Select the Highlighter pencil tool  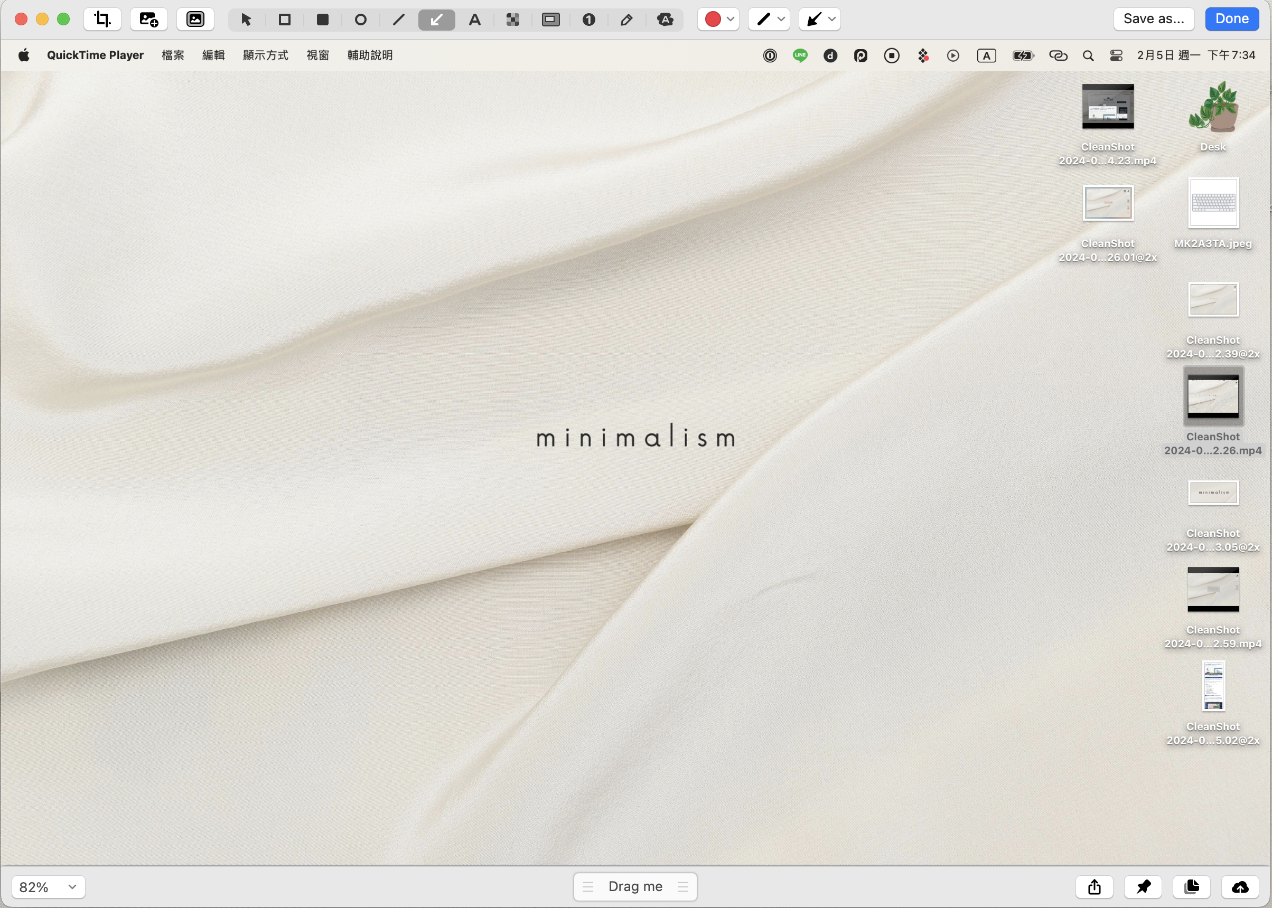tap(626, 20)
